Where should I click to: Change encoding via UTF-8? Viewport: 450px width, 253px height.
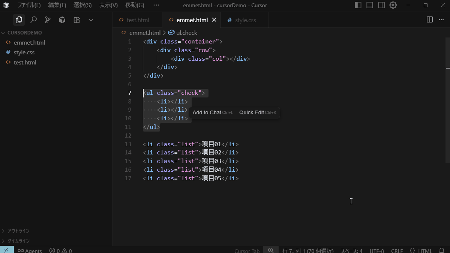pyautogui.click(x=376, y=250)
